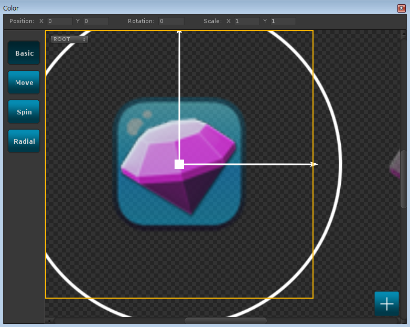410x327 pixels.
Task: Close the Color window
Action: (402, 8)
